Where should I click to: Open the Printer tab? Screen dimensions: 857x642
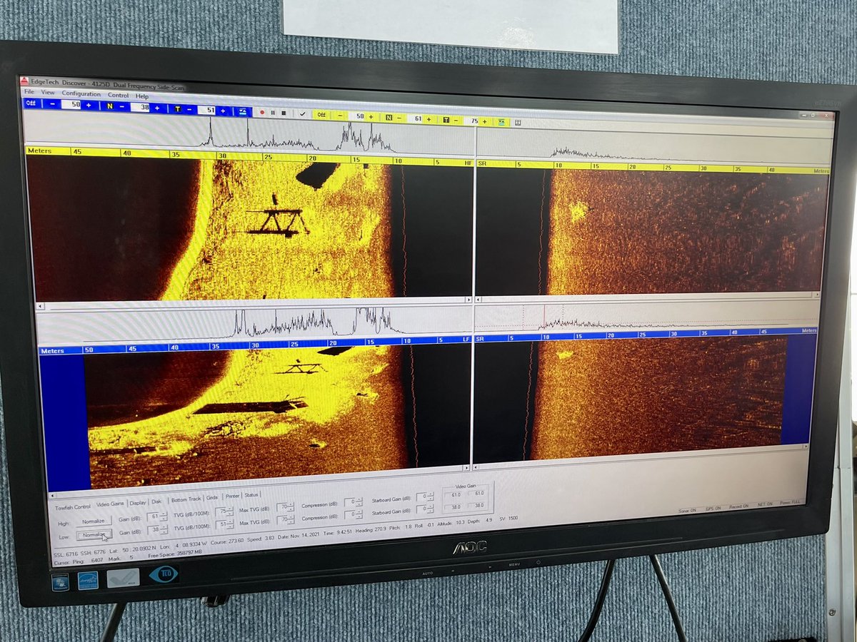tap(232, 496)
